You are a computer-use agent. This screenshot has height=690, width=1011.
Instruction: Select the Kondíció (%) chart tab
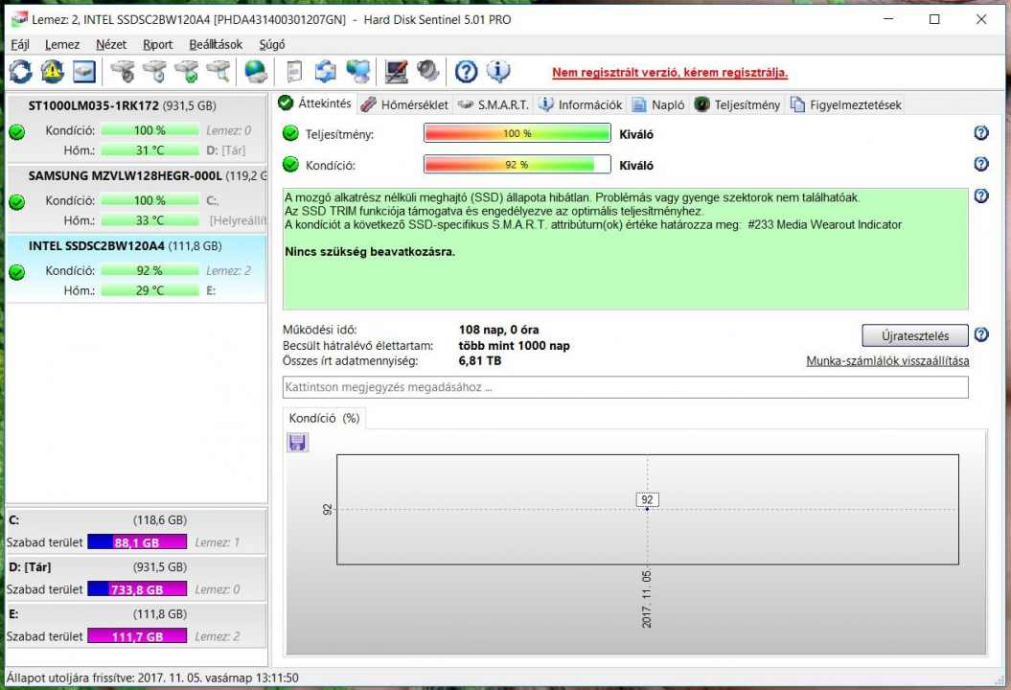pyautogui.click(x=324, y=418)
